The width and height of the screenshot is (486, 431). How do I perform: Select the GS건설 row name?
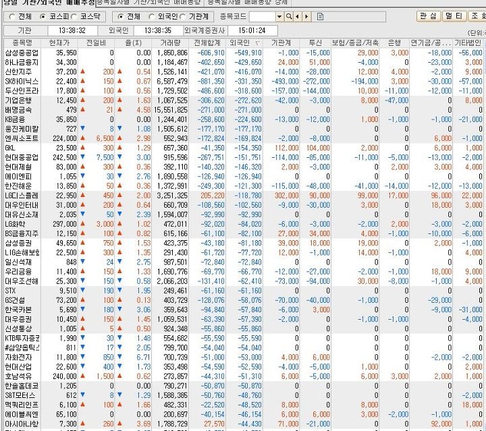point(15,300)
